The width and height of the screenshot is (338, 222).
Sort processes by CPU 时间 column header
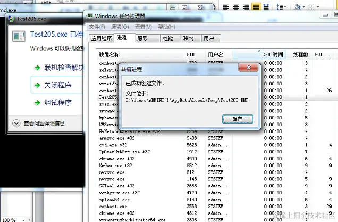coord(259,54)
